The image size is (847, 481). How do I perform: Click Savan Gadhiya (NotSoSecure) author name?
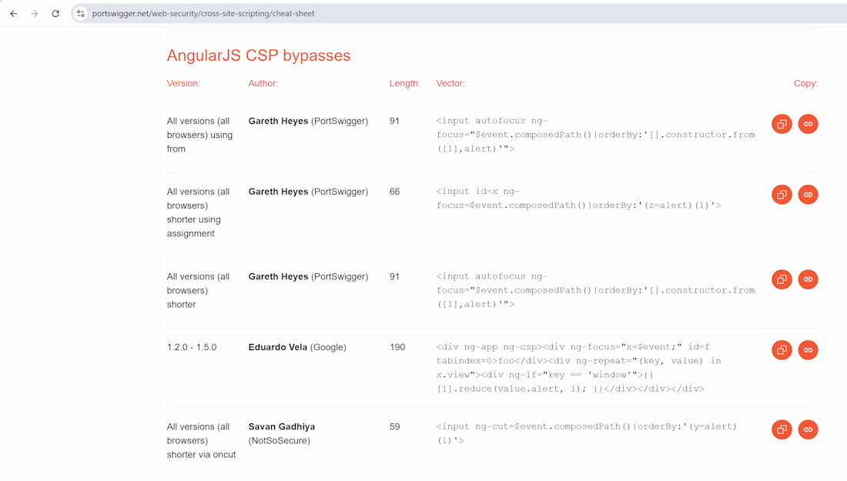click(x=281, y=433)
